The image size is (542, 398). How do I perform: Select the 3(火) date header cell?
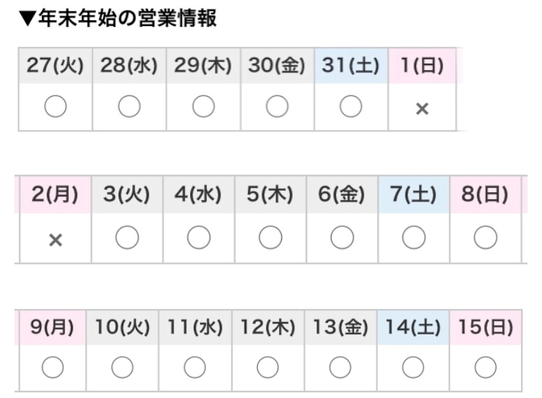(126, 196)
